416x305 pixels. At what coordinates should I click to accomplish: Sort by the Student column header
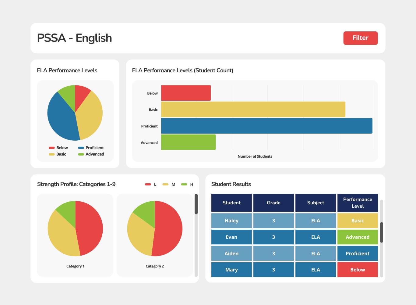coord(231,203)
